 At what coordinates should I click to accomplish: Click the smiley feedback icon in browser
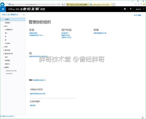point(144,4)
